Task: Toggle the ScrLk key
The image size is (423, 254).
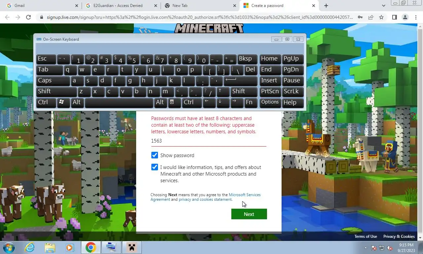Action: click(293, 92)
